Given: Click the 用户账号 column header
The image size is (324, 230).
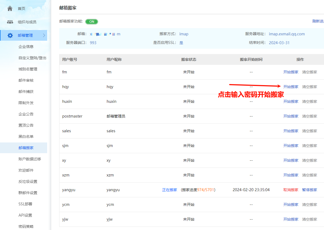Looking at the screenshot, I should coord(70,59).
